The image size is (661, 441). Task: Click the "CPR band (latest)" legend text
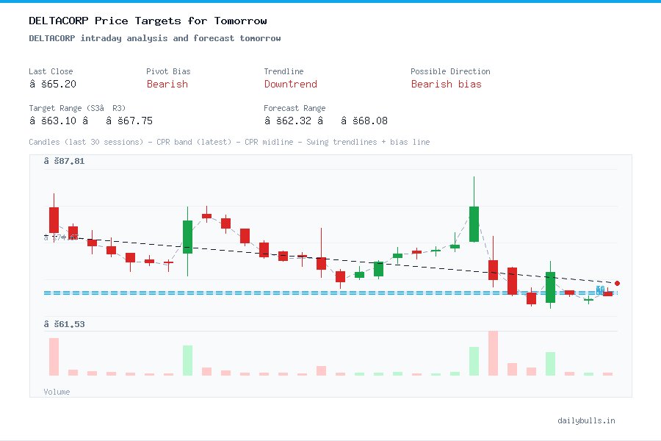[x=194, y=142]
